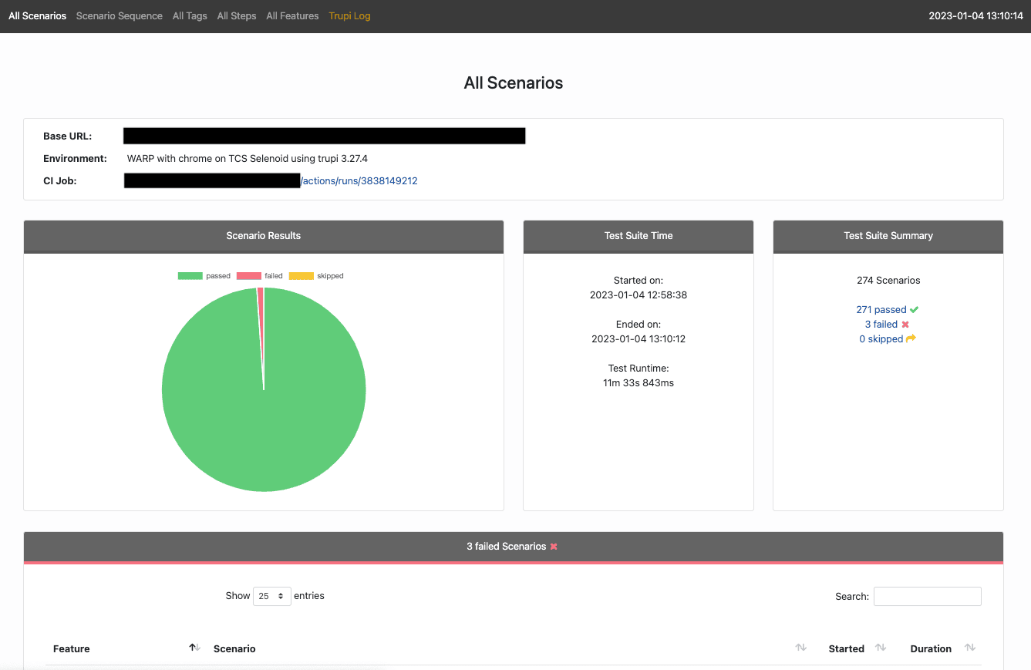Click the sort icon beside the Scenario column

pyautogui.click(x=800, y=648)
